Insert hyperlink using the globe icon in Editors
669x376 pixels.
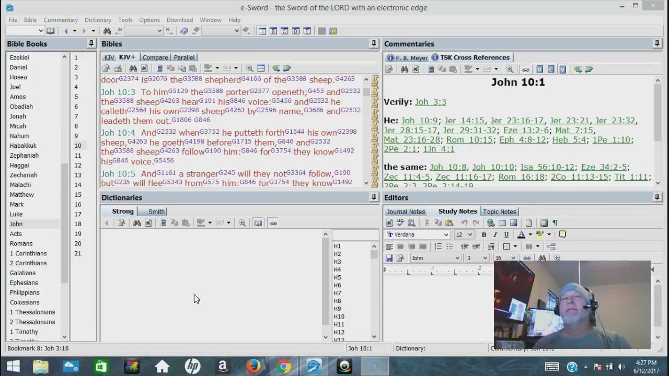click(x=491, y=223)
